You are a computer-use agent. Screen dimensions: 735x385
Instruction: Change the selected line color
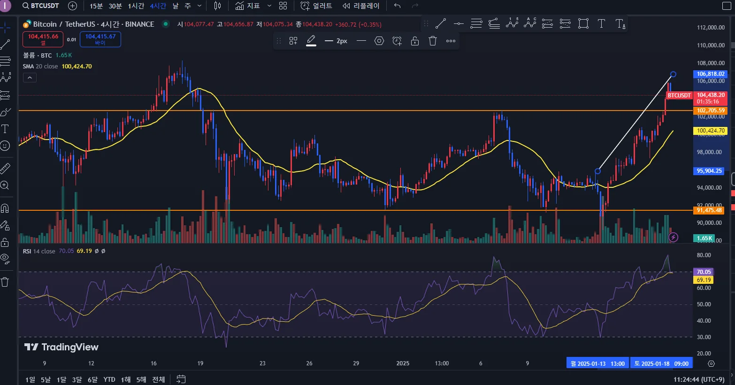311,41
